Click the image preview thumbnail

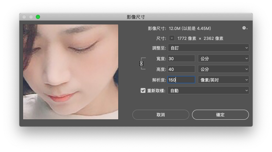pyautogui.click(x=71, y=72)
